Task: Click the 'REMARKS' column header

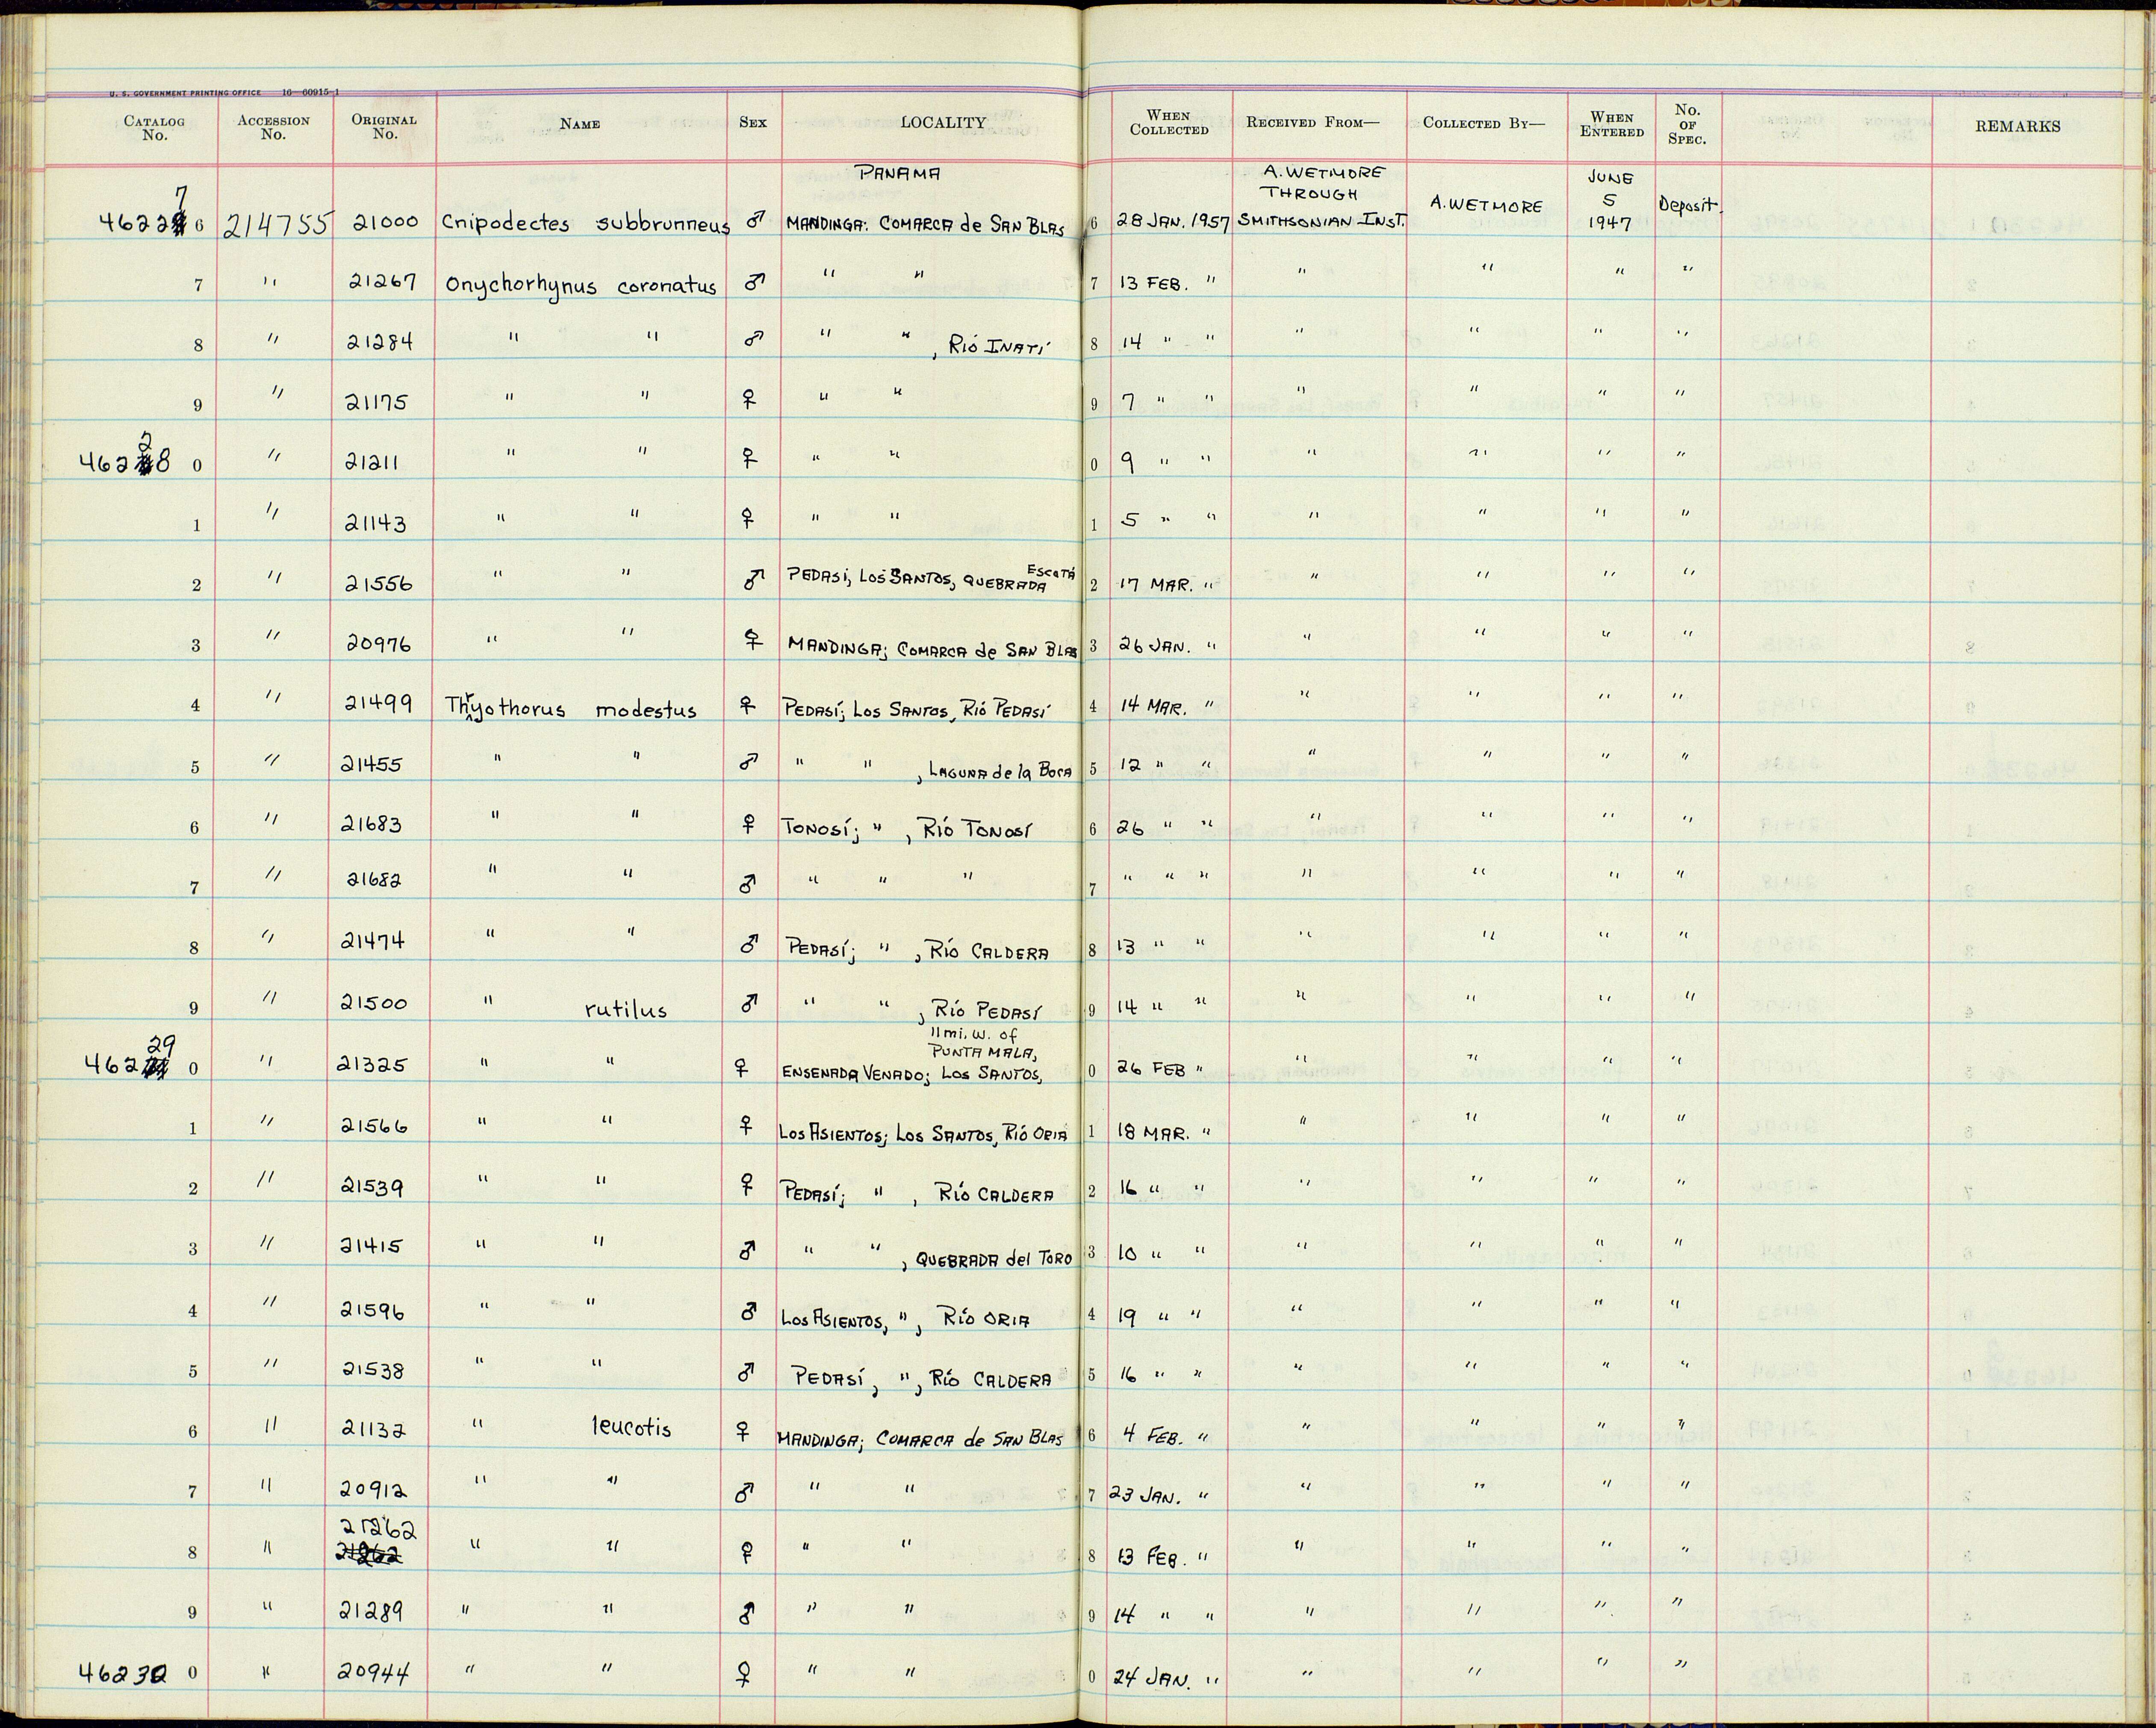Action: 2017,126
